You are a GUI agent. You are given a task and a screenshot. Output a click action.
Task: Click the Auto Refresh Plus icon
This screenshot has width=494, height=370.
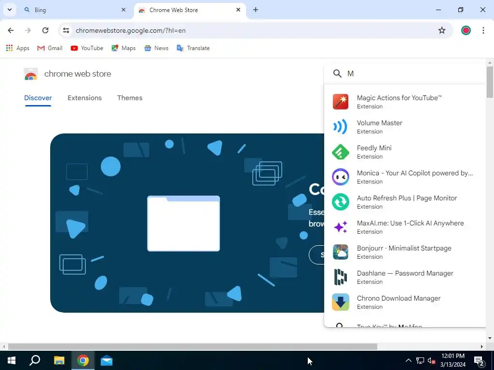[x=341, y=202]
